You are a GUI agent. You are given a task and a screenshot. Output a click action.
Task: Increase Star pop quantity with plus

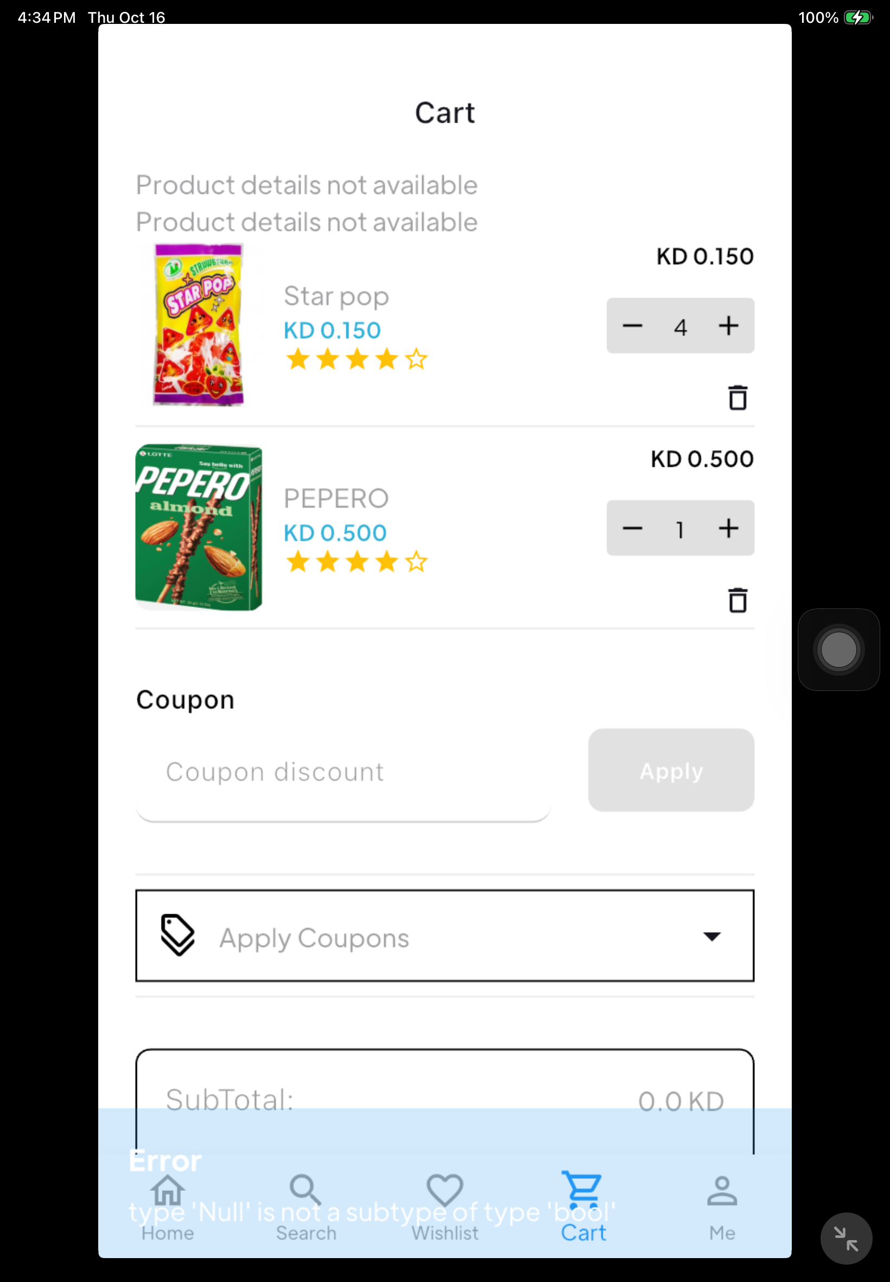tap(728, 326)
